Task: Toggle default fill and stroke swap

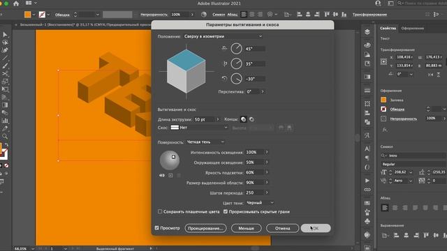Action: coord(6,145)
